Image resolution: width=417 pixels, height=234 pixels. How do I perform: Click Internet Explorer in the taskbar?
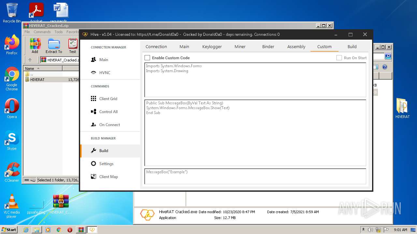pos(26,230)
